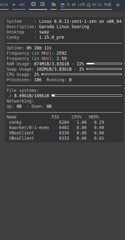Click the clock icon beside the time
Viewport: 125px width, 240px height.
88,5
